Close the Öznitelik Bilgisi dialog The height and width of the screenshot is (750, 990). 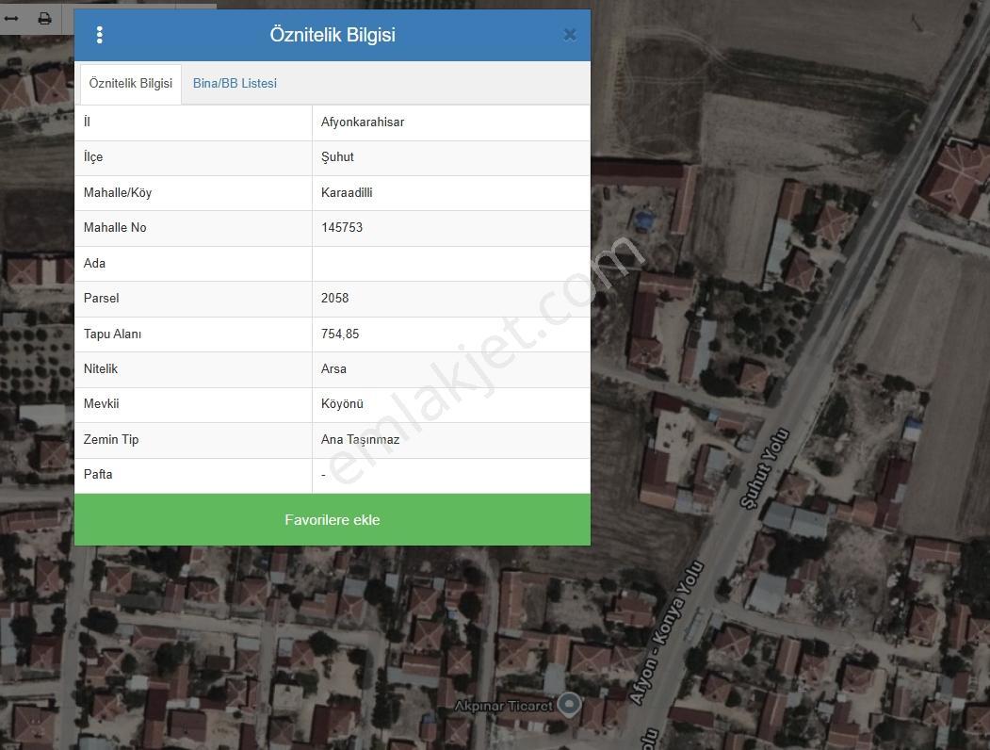(x=570, y=35)
